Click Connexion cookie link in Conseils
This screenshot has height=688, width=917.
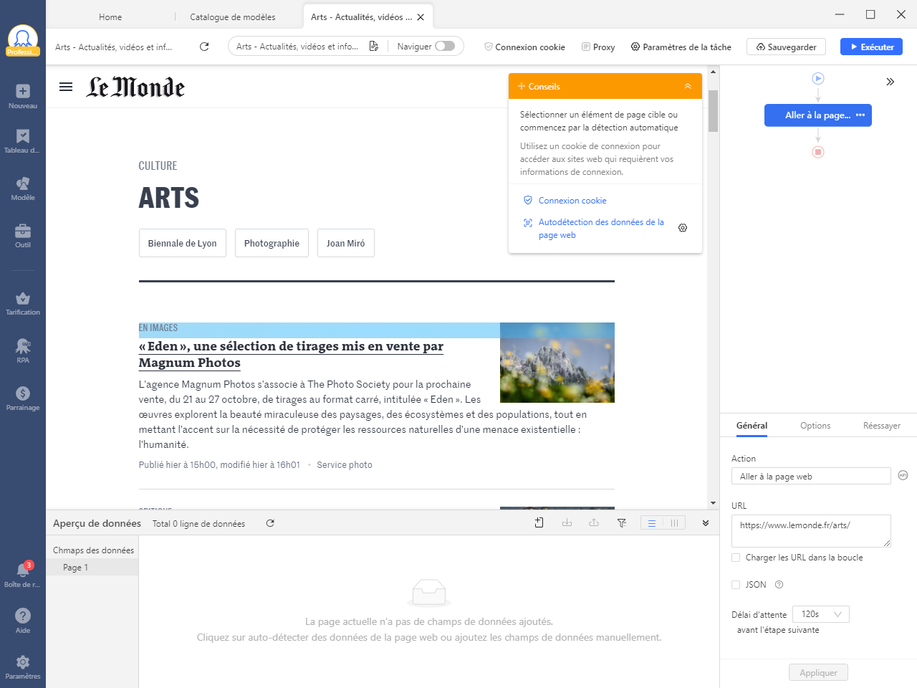[572, 201]
